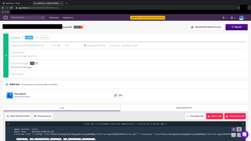Click the primary workflow badge
Screen dimensions: 251x141
[x=44, y=38]
